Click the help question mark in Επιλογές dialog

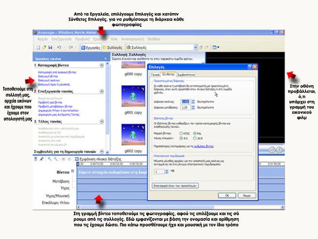(250, 67)
